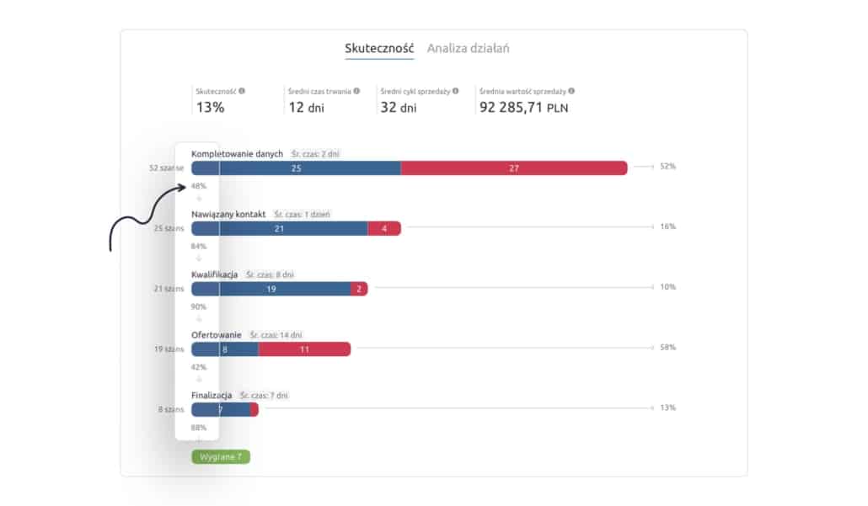Click the red segment 4 in Nawiązany kontakt
The height and width of the screenshot is (506, 868).
click(384, 228)
